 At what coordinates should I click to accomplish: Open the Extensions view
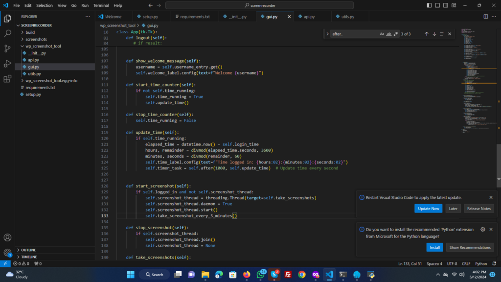tap(7, 79)
